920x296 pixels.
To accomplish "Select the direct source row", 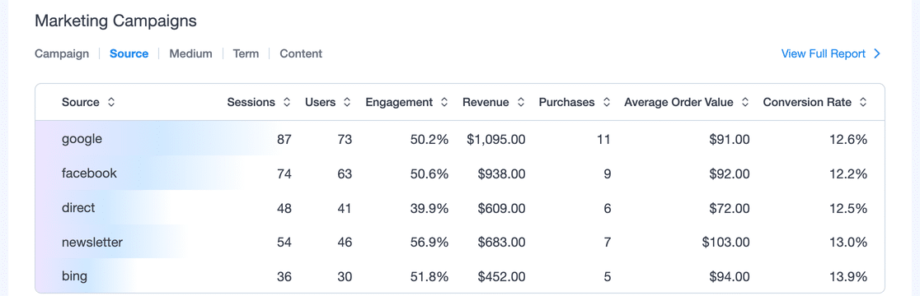I will [x=460, y=208].
